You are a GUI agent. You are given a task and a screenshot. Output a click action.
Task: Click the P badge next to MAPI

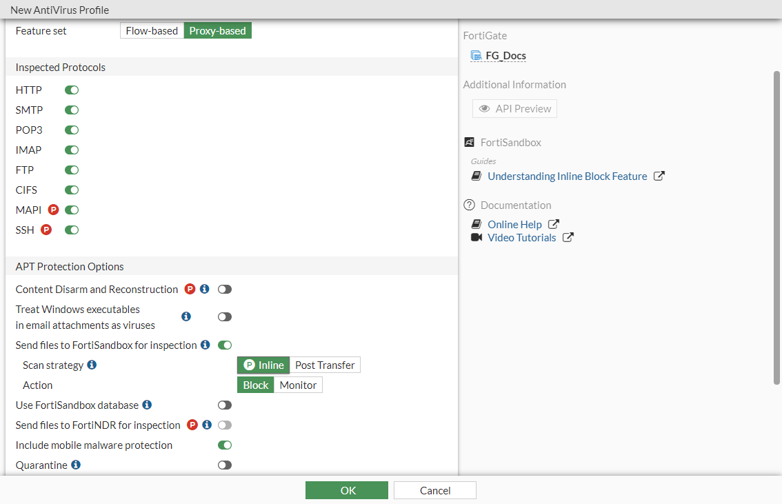[x=53, y=210]
